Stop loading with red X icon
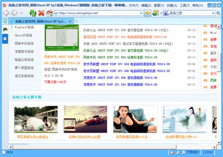Viewport: 223px width, 157px height. pos(41,13)
